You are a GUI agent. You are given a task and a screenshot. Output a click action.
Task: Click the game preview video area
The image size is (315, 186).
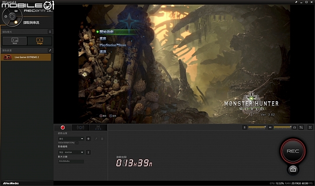click(184, 64)
